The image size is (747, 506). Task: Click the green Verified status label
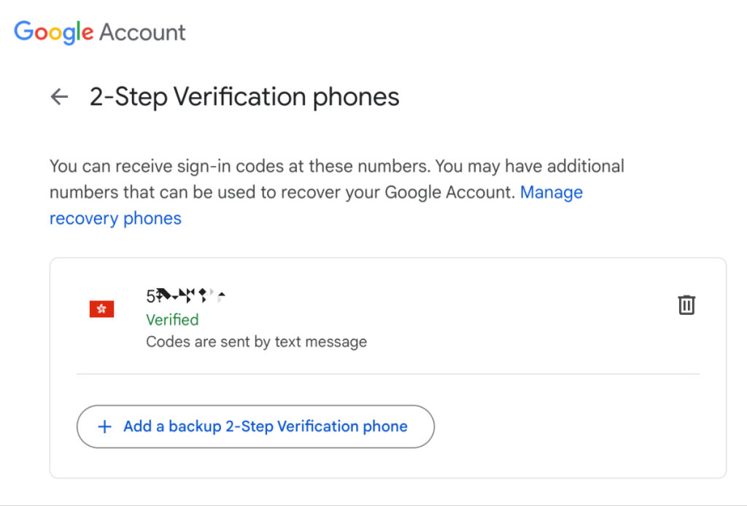[172, 320]
